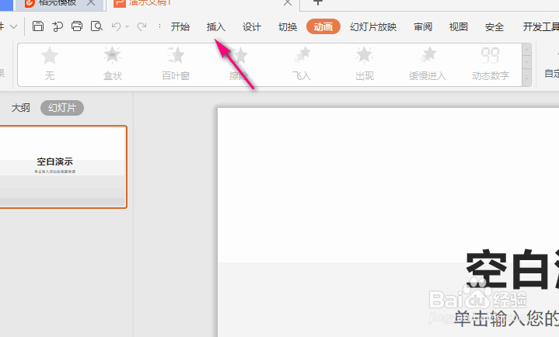Click the Undo arrow

tap(116, 26)
